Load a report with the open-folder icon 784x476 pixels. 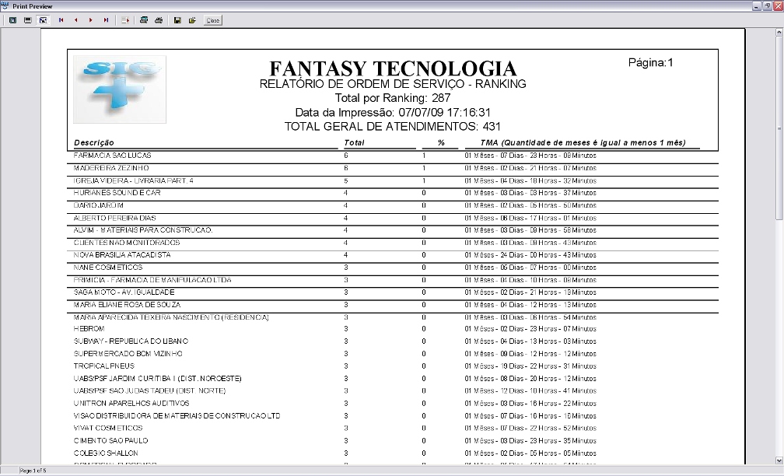click(192, 20)
